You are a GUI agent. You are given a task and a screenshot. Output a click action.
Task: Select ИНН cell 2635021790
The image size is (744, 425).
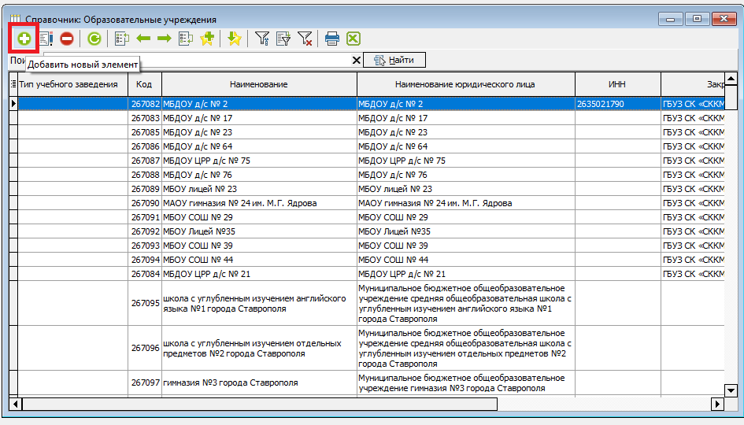coord(617,104)
